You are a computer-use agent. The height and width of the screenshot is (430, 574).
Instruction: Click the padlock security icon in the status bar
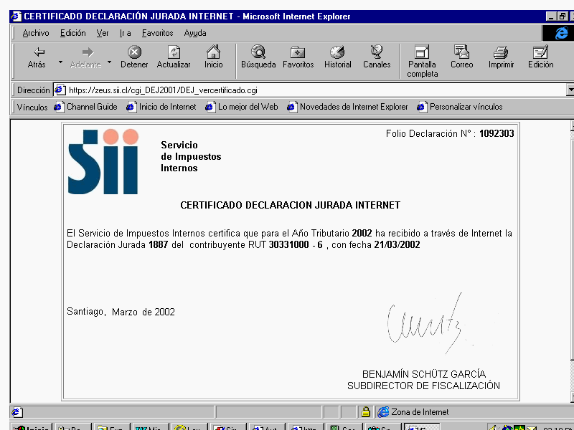point(365,412)
